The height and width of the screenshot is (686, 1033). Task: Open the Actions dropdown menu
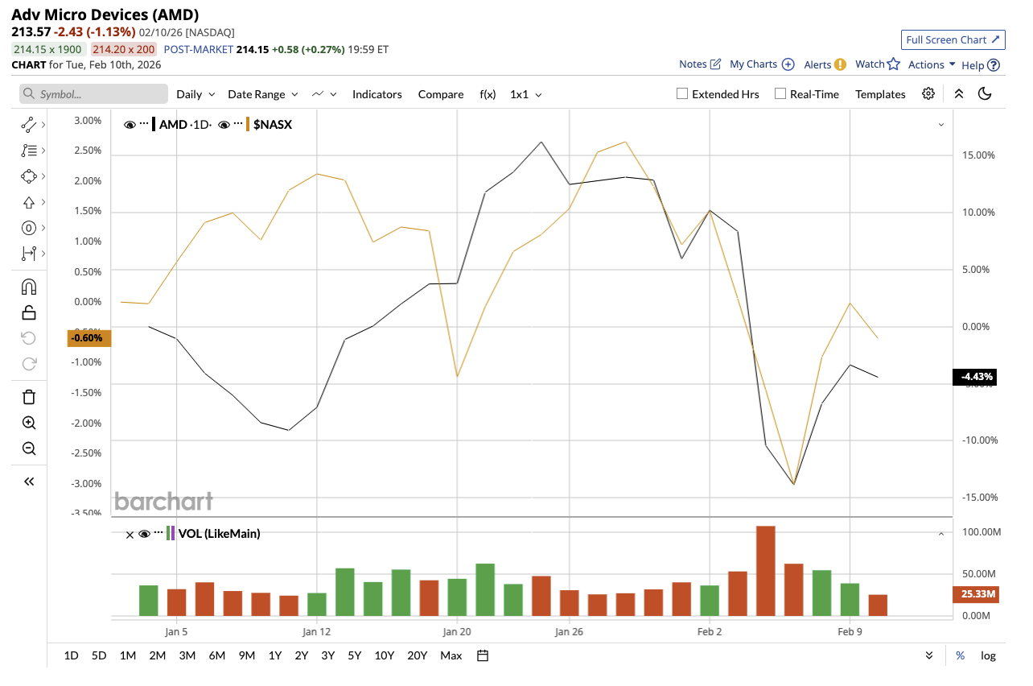click(932, 64)
